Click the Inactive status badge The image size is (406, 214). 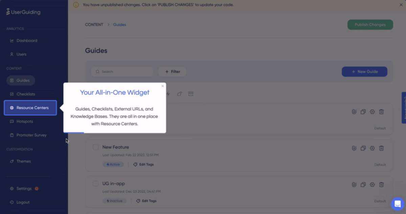pyautogui.click(x=114, y=201)
